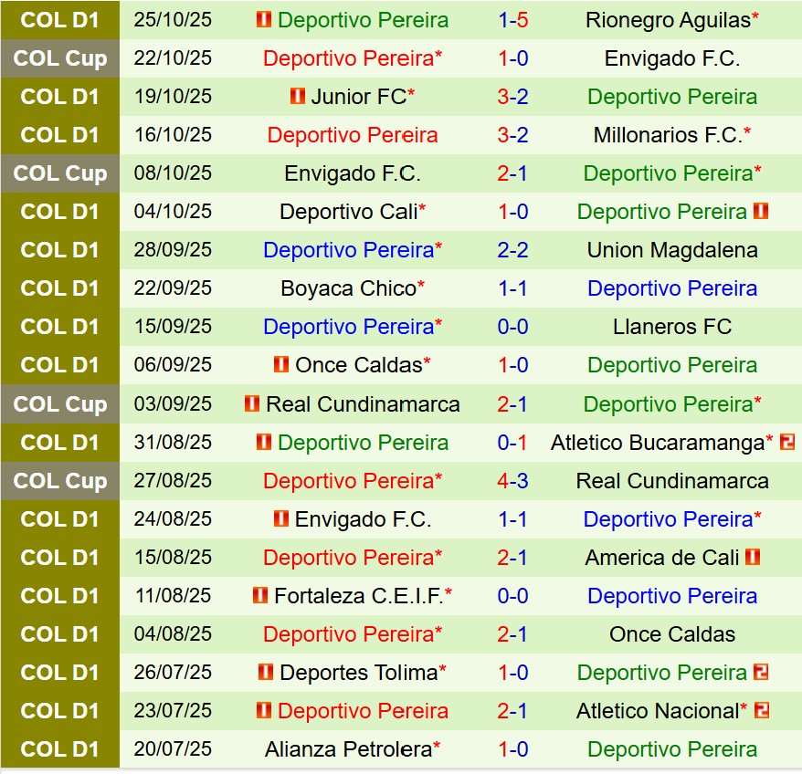Click red card icon after Deportivo Pereira, 04/10/25

(x=761, y=212)
